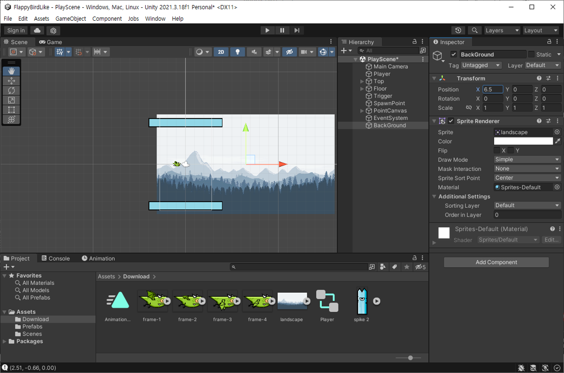Screen dimensions: 564x373
Task: Toggle 2D scene view mode
Action: (x=221, y=52)
